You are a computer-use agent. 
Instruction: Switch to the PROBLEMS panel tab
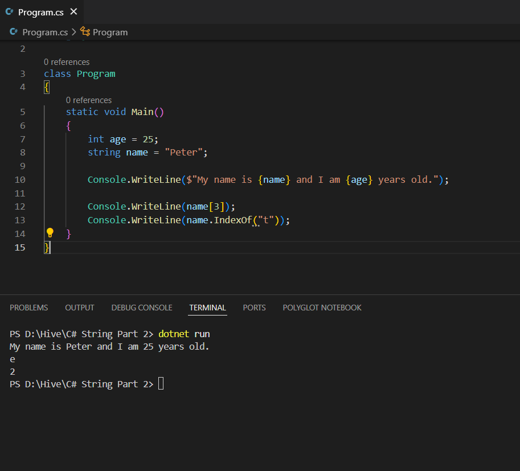pyautogui.click(x=29, y=308)
